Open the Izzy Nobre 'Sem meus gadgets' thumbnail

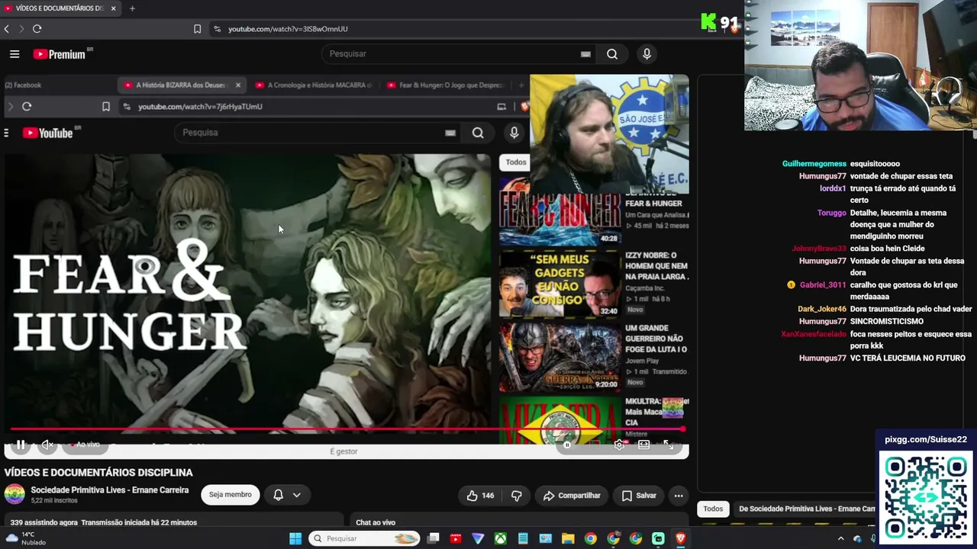point(559,284)
